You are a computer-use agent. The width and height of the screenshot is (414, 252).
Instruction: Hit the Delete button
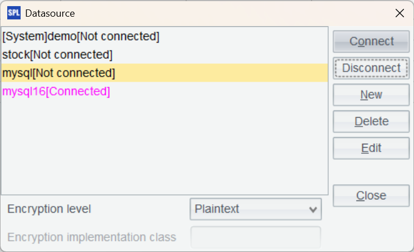371,122
